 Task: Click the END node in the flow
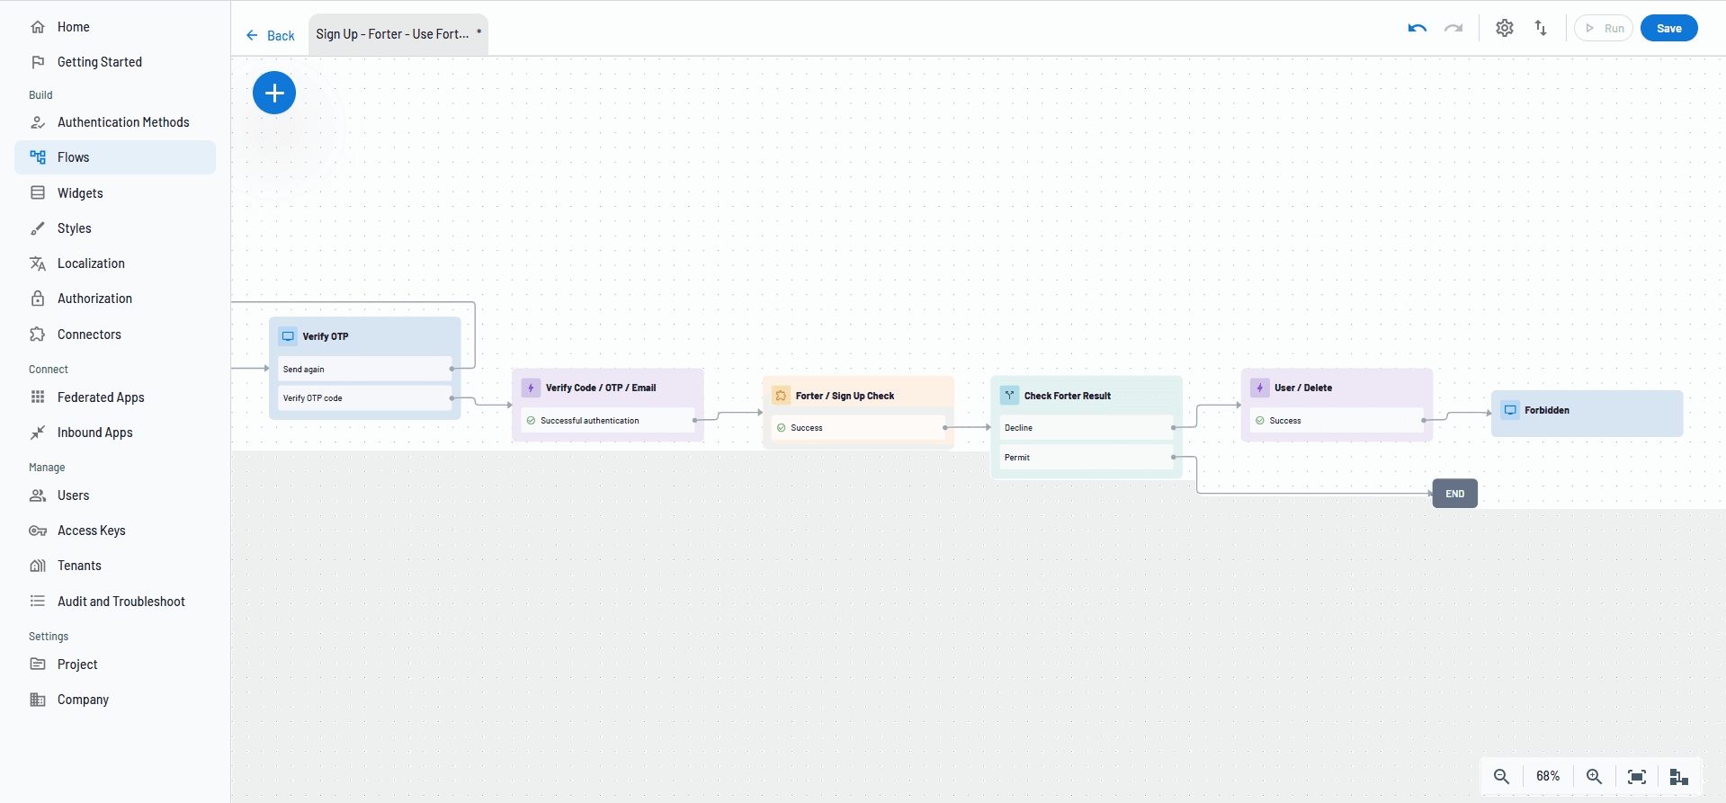pos(1454,494)
